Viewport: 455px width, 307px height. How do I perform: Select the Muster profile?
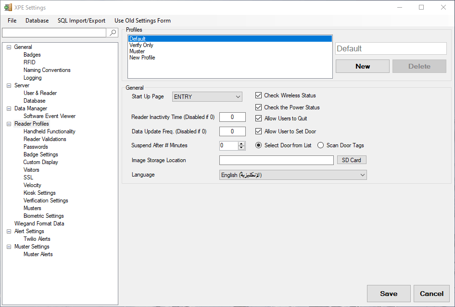coord(230,51)
